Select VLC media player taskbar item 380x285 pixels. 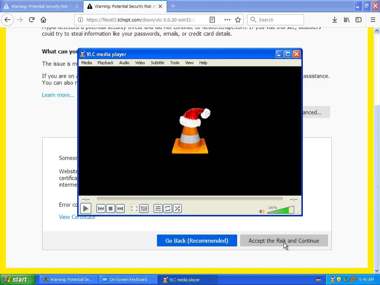(188, 279)
